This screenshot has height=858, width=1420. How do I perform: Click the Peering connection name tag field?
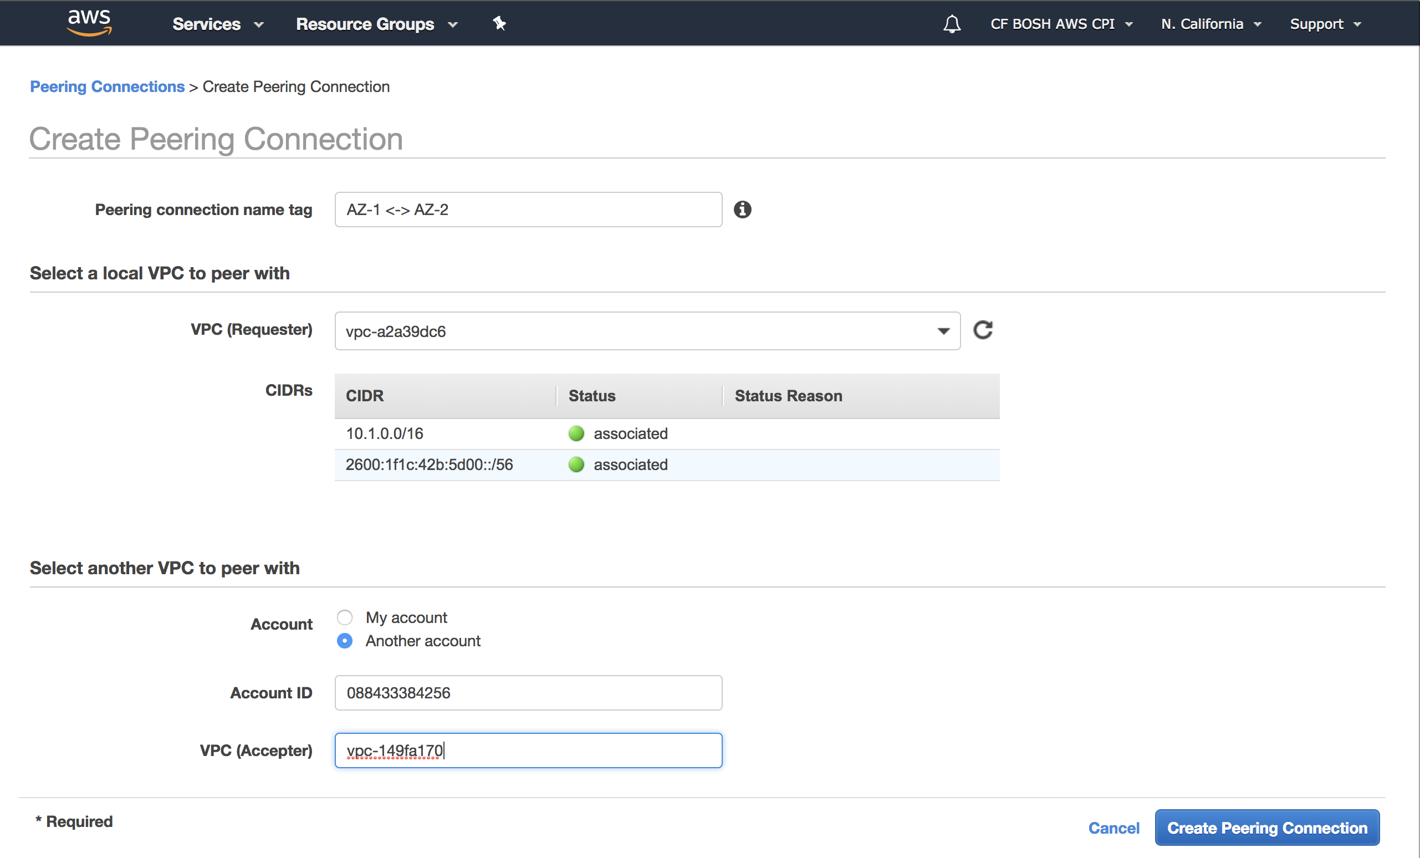click(528, 209)
